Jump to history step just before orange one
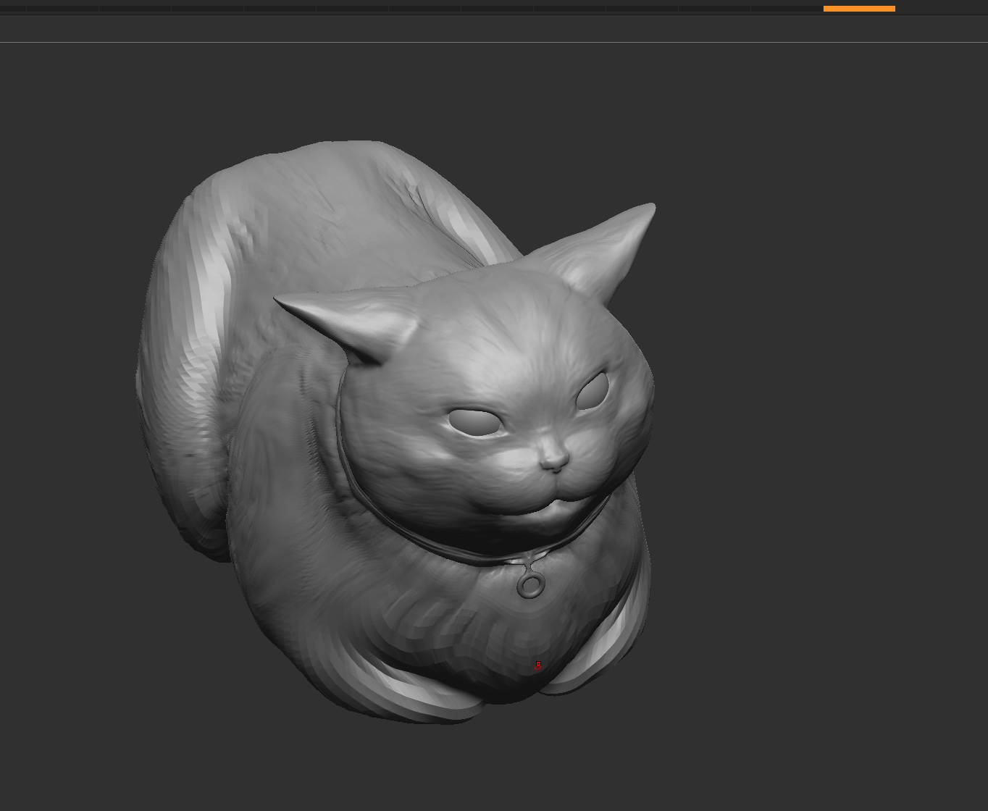This screenshot has height=811, width=988. coord(787,9)
